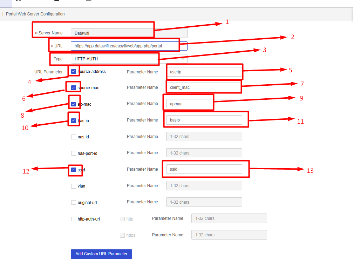Enable the nas-id checkbox
Viewport: 353px width, 262px height.
(x=73, y=137)
